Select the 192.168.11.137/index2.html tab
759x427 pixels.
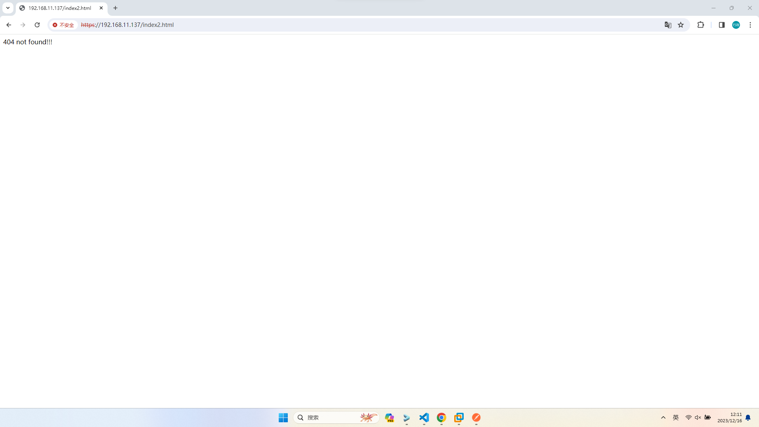[x=59, y=8]
